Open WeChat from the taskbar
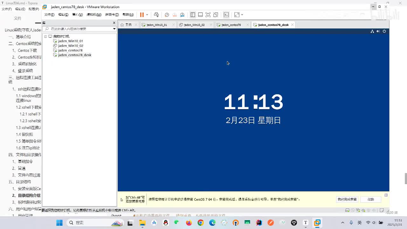 [177, 223]
